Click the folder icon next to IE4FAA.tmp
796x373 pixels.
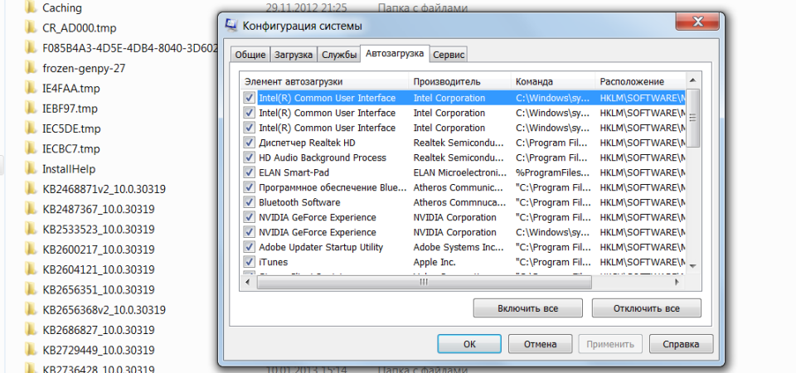tap(31, 89)
